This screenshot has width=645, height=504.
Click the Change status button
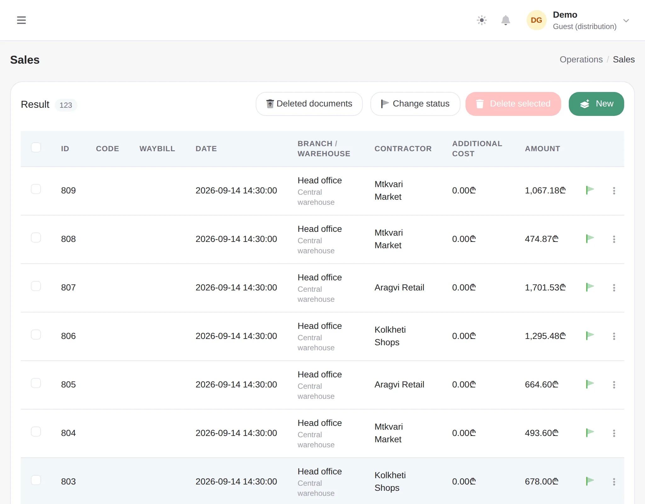(x=415, y=104)
